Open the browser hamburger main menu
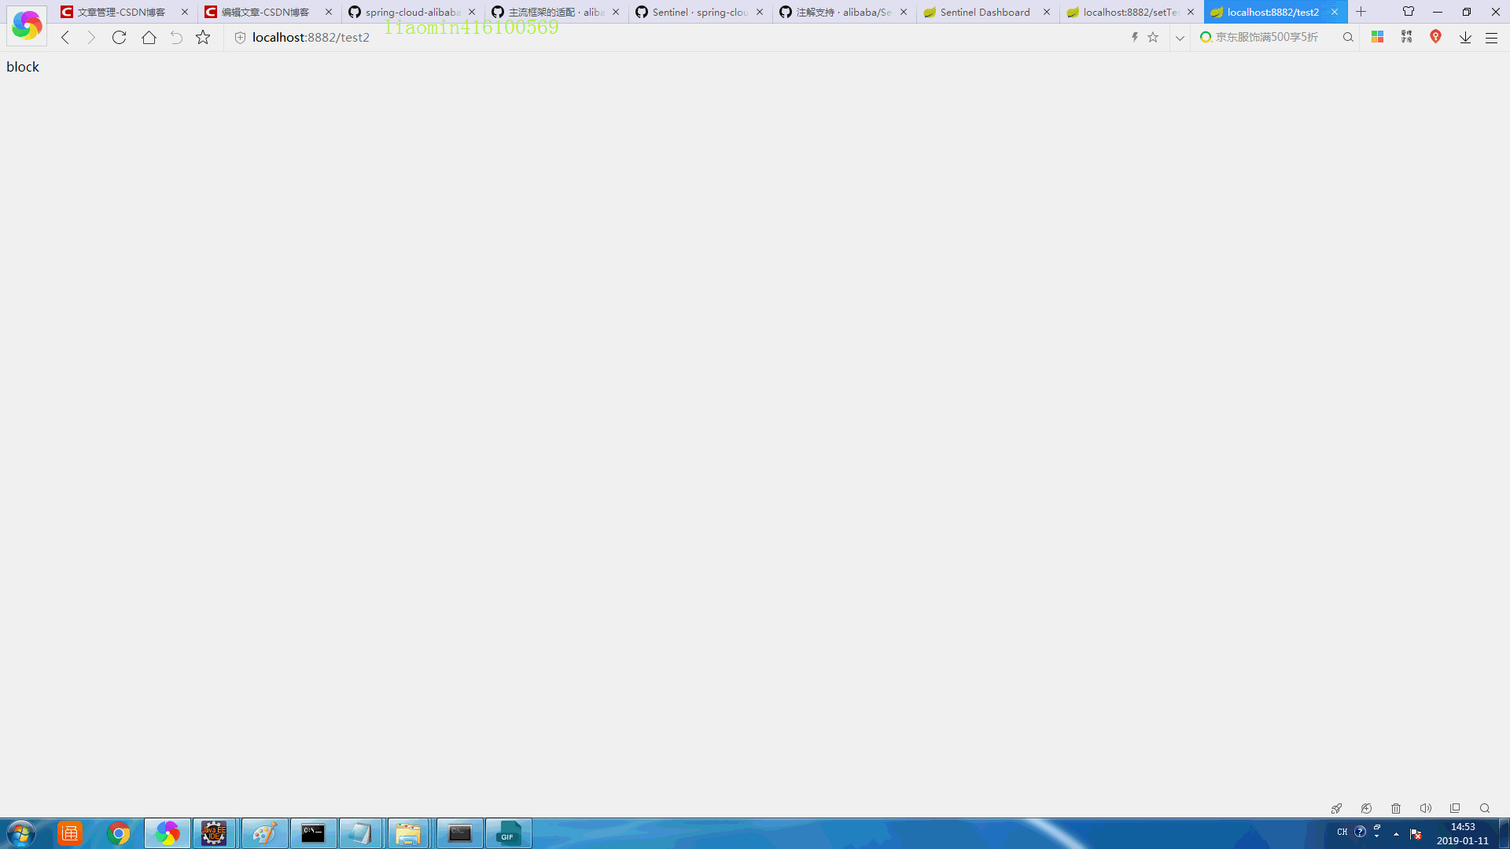This screenshot has height=849, width=1510. click(1491, 38)
